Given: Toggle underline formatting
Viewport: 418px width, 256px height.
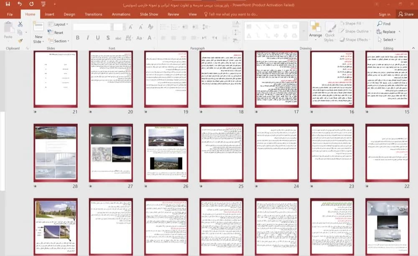Looking at the screenshot, I should pyautogui.click(x=98, y=38).
